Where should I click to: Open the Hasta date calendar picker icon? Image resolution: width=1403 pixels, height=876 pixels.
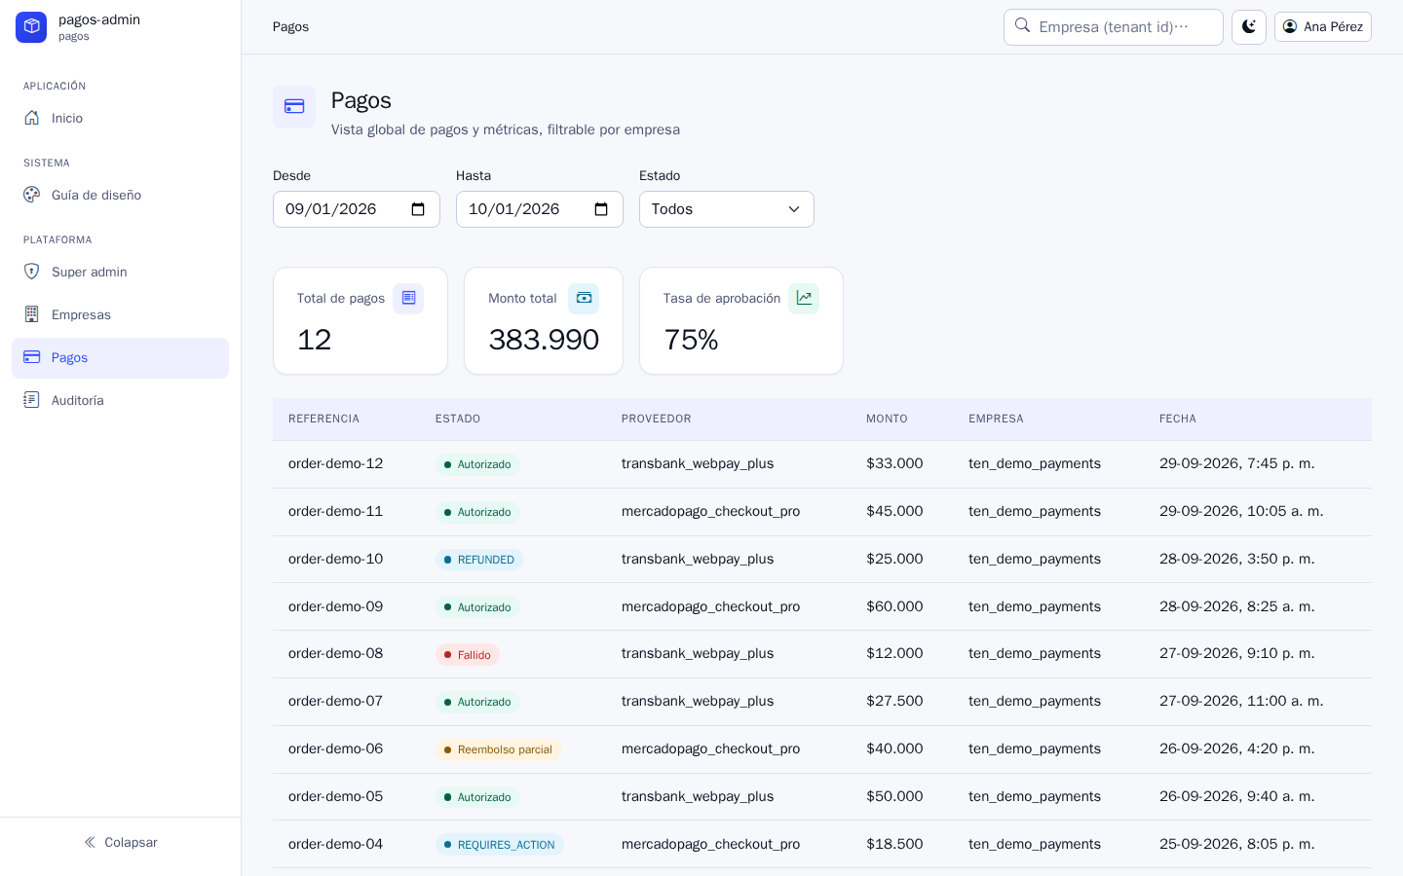tap(601, 209)
